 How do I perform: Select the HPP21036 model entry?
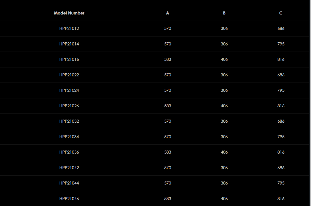[69, 152]
